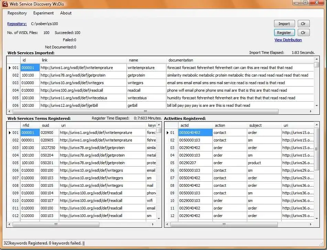Screen dimensions: 327x250
Task: Click right arrow of imported table horizontal scrollbar
Action: coord(311,112)
